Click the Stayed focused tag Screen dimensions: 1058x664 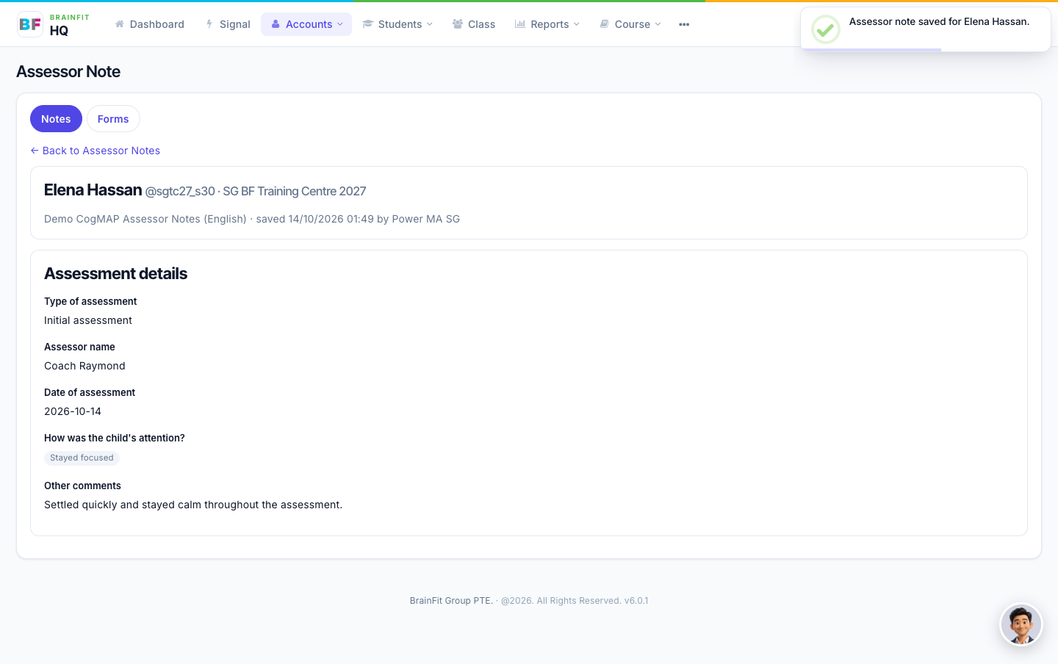click(82, 458)
